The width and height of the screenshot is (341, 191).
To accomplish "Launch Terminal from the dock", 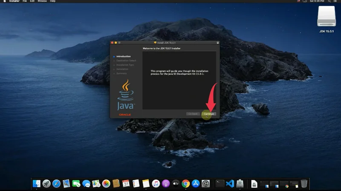I will coord(220,184).
